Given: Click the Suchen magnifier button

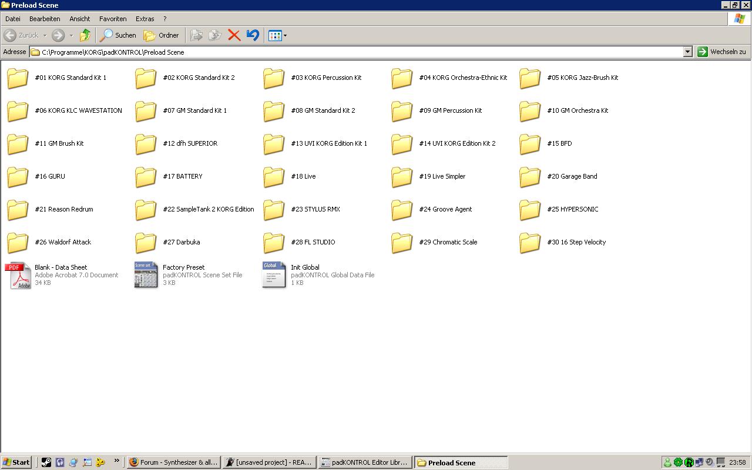Looking at the screenshot, I should click(118, 35).
